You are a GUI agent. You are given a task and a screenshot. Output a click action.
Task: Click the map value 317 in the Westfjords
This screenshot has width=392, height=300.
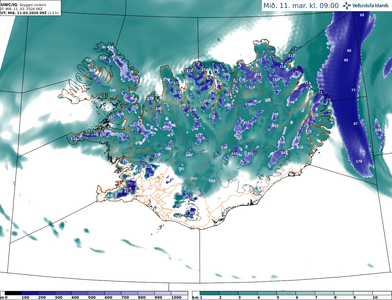point(89,60)
